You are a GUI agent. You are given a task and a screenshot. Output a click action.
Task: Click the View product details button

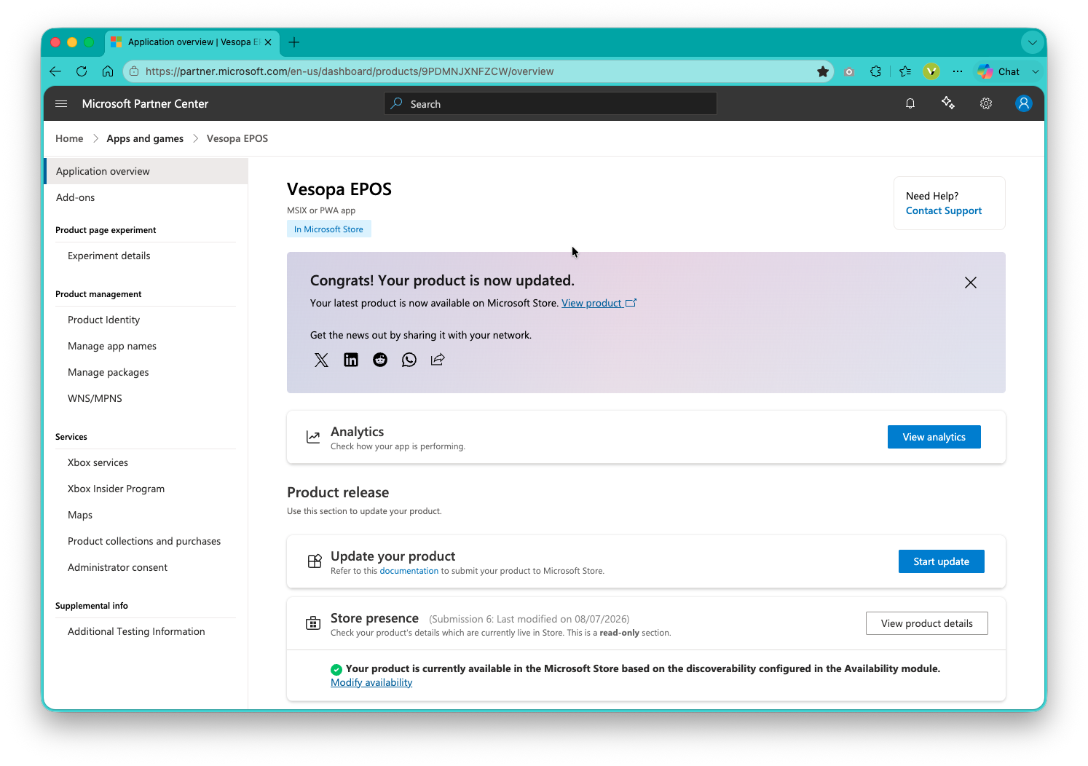927,623
